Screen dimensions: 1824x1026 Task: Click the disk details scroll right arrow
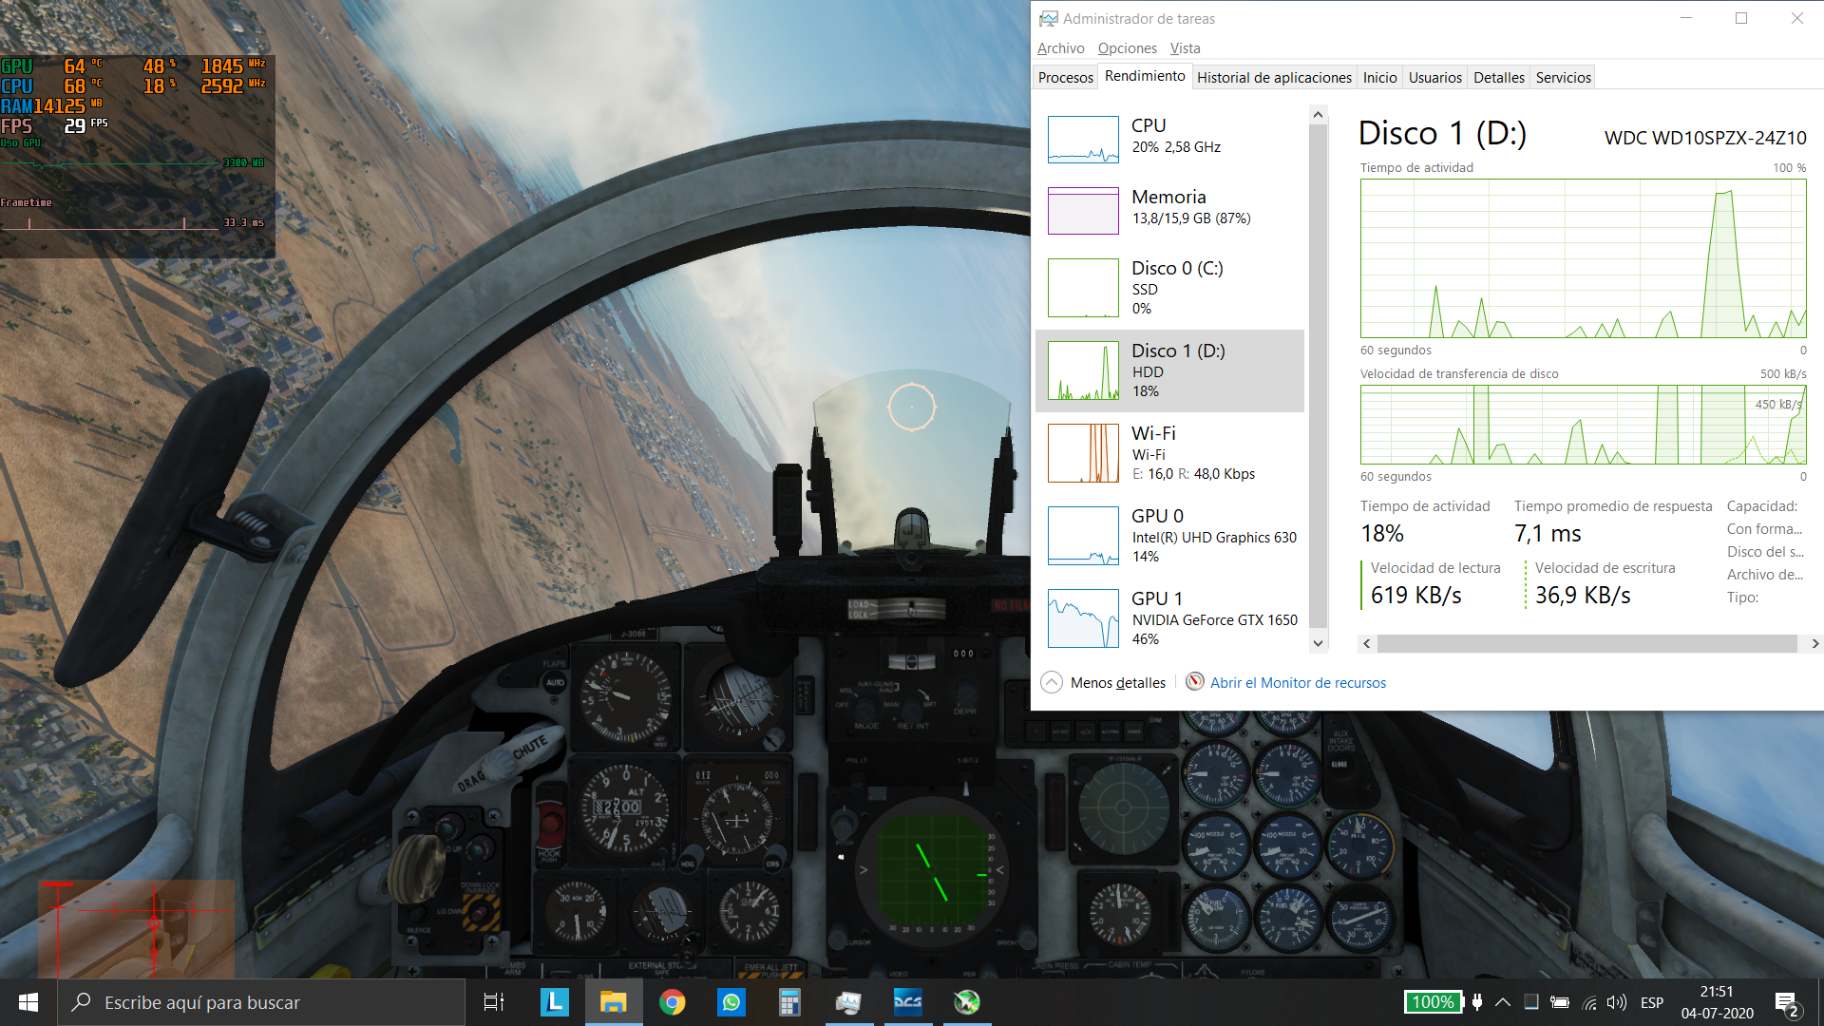[x=1814, y=644]
